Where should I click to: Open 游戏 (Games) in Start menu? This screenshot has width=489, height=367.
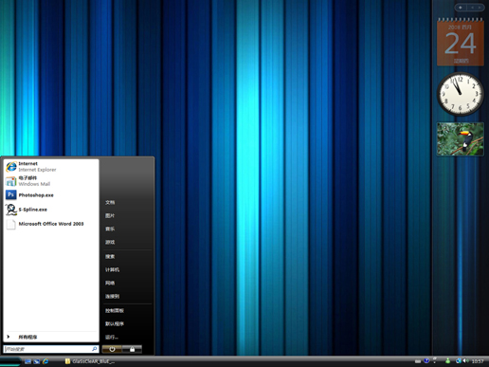click(x=128, y=242)
